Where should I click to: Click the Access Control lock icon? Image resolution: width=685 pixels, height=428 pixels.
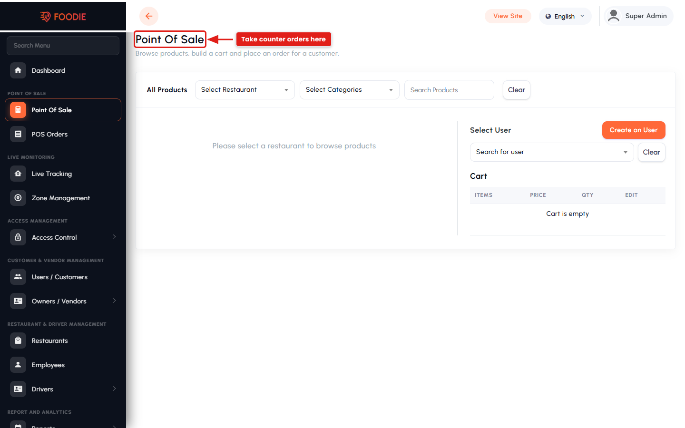(18, 237)
